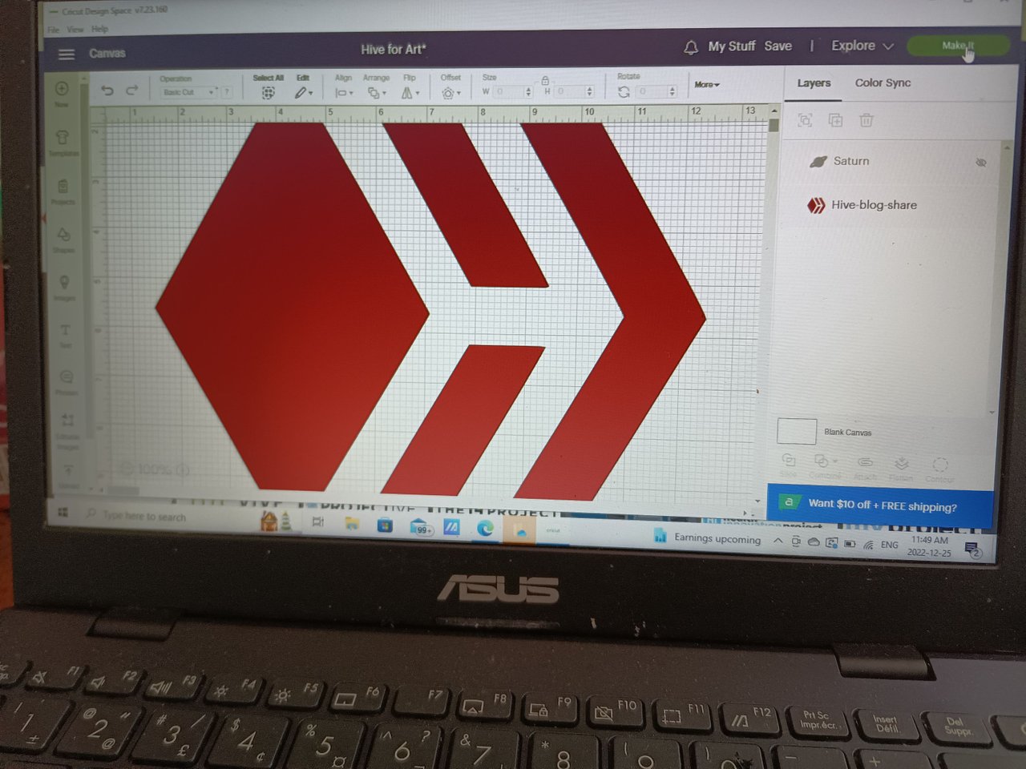Click the Select All icon

(269, 93)
